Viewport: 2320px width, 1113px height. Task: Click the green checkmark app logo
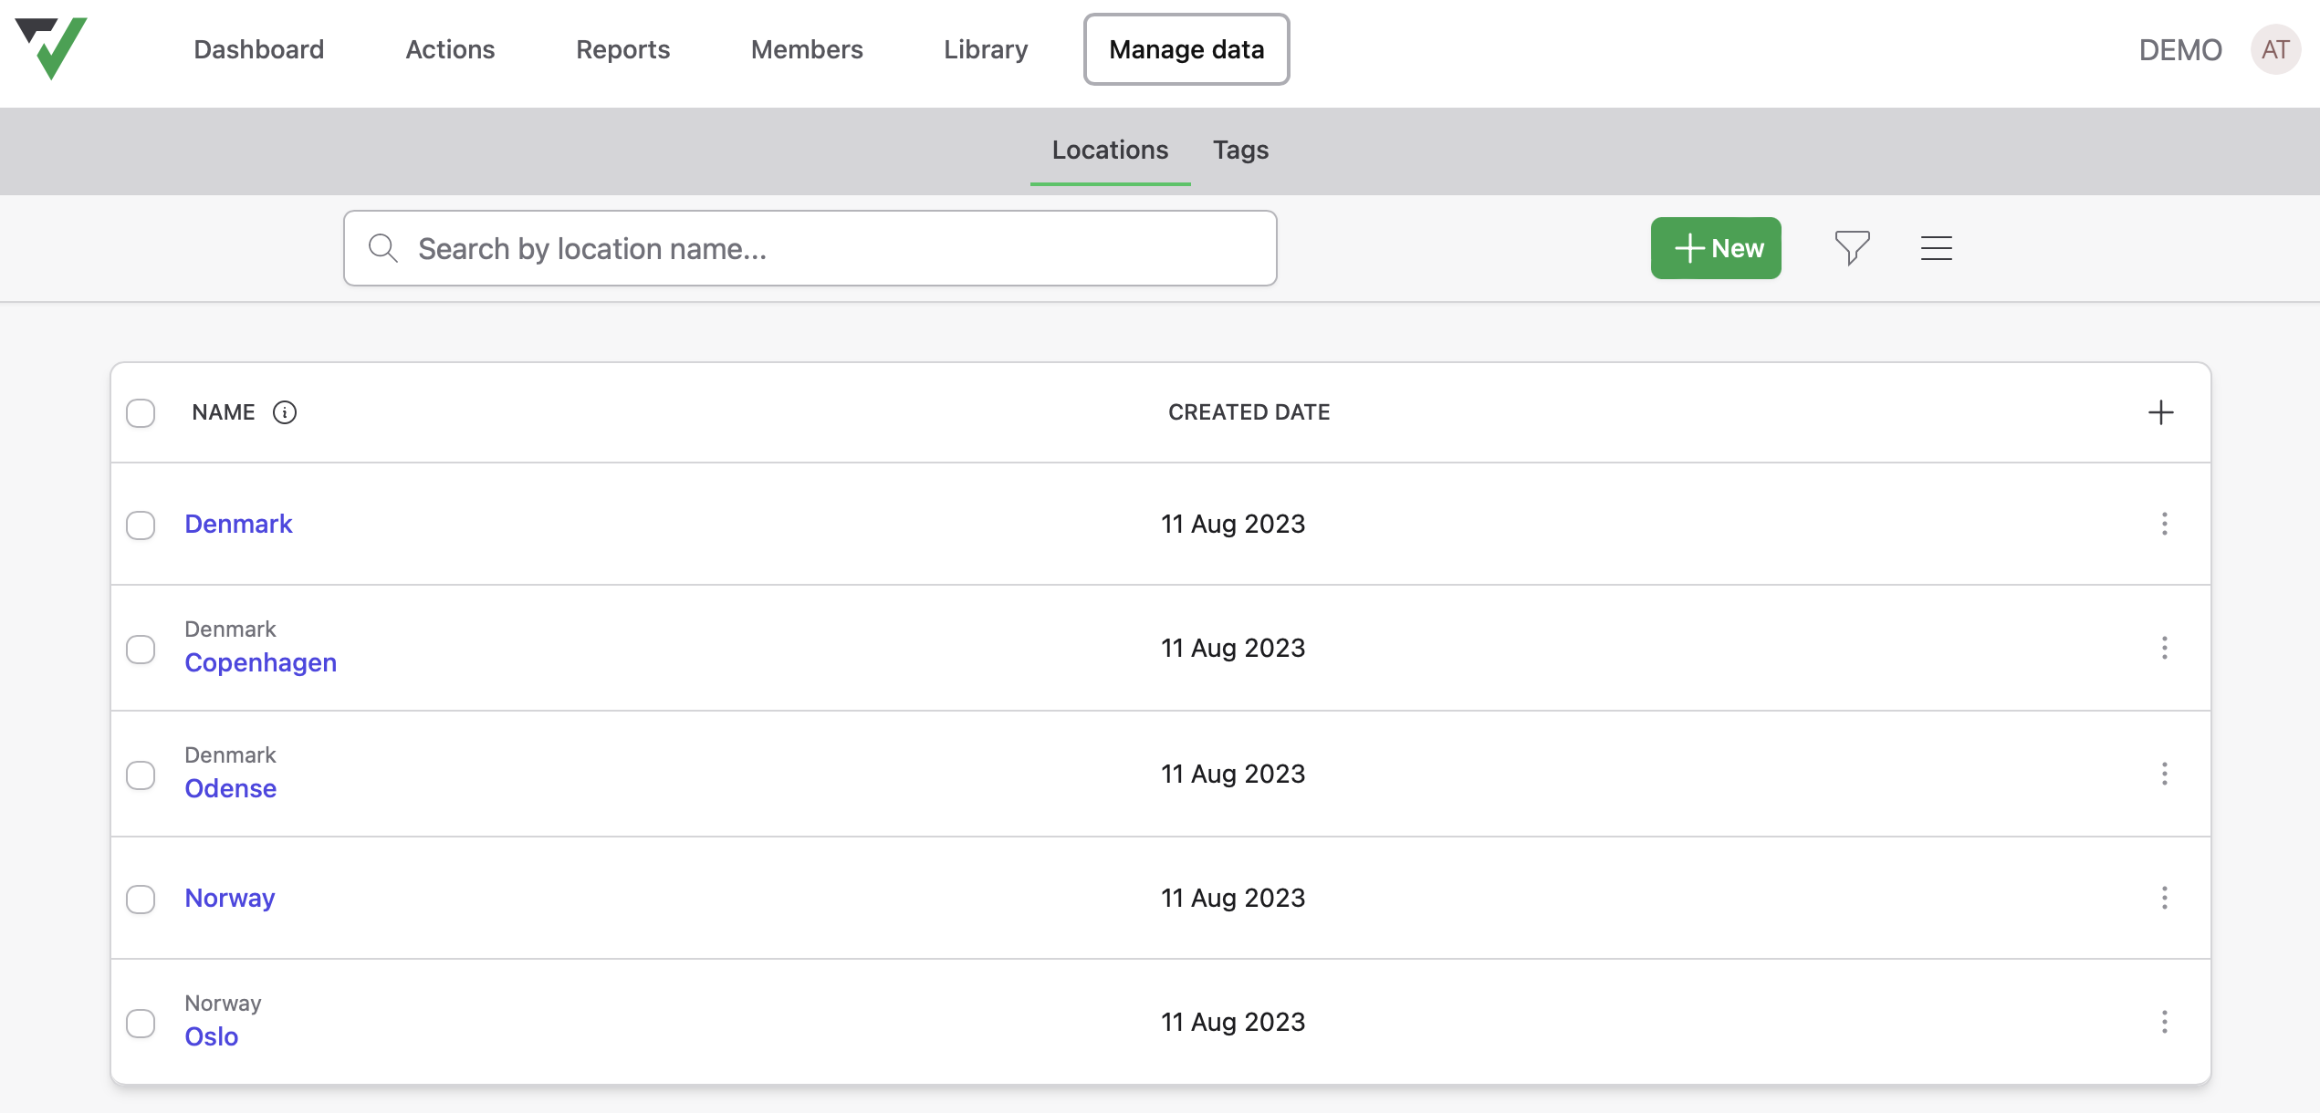click(51, 48)
